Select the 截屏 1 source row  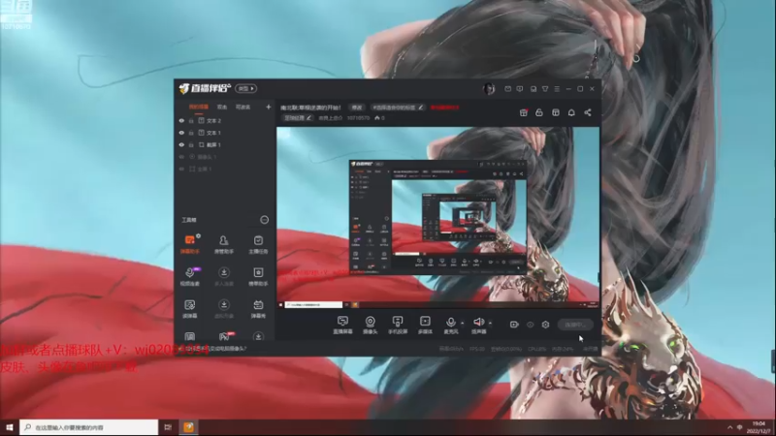coord(225,144)
